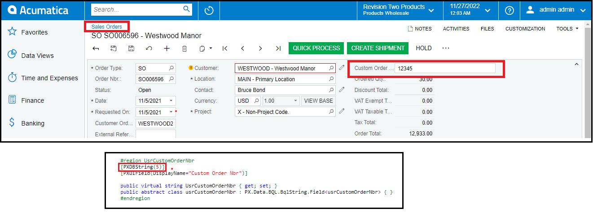
Task: Click the undo cancel icon
Action: pyautogui.click(x=149, y=48)
